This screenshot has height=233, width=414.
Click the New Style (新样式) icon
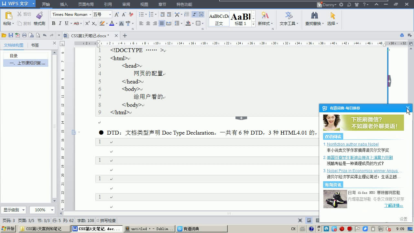(265, 16)
